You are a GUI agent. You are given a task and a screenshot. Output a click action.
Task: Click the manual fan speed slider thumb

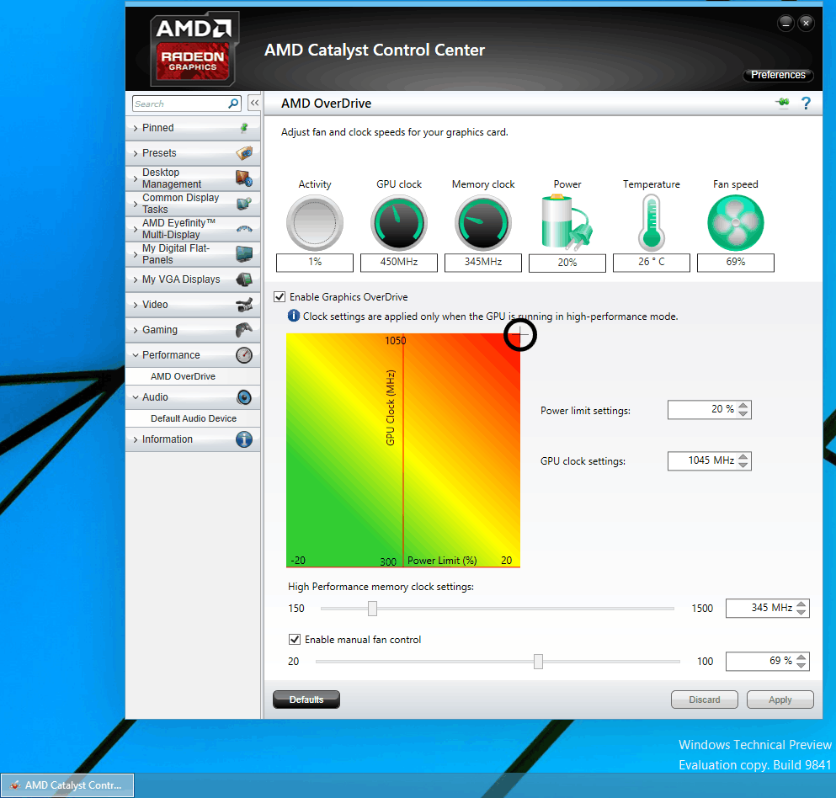click(538, 661)
